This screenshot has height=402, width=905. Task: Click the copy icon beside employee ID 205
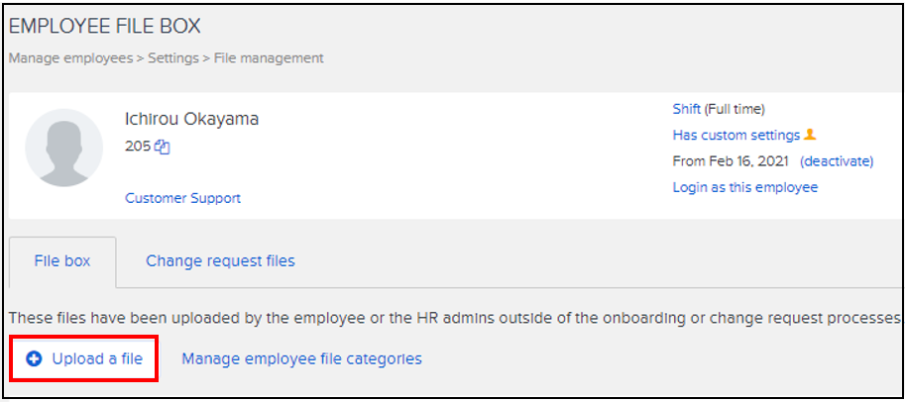[164, 147]
